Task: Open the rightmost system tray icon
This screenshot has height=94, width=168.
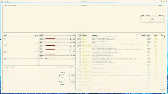Action: tap(166, 1)
